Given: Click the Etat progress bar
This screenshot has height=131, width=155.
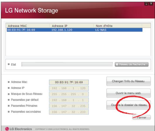Looking at the screenshot, I should 67,64.
